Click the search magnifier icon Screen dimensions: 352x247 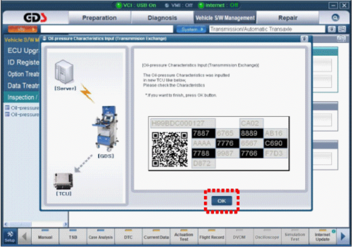[335, 17]
